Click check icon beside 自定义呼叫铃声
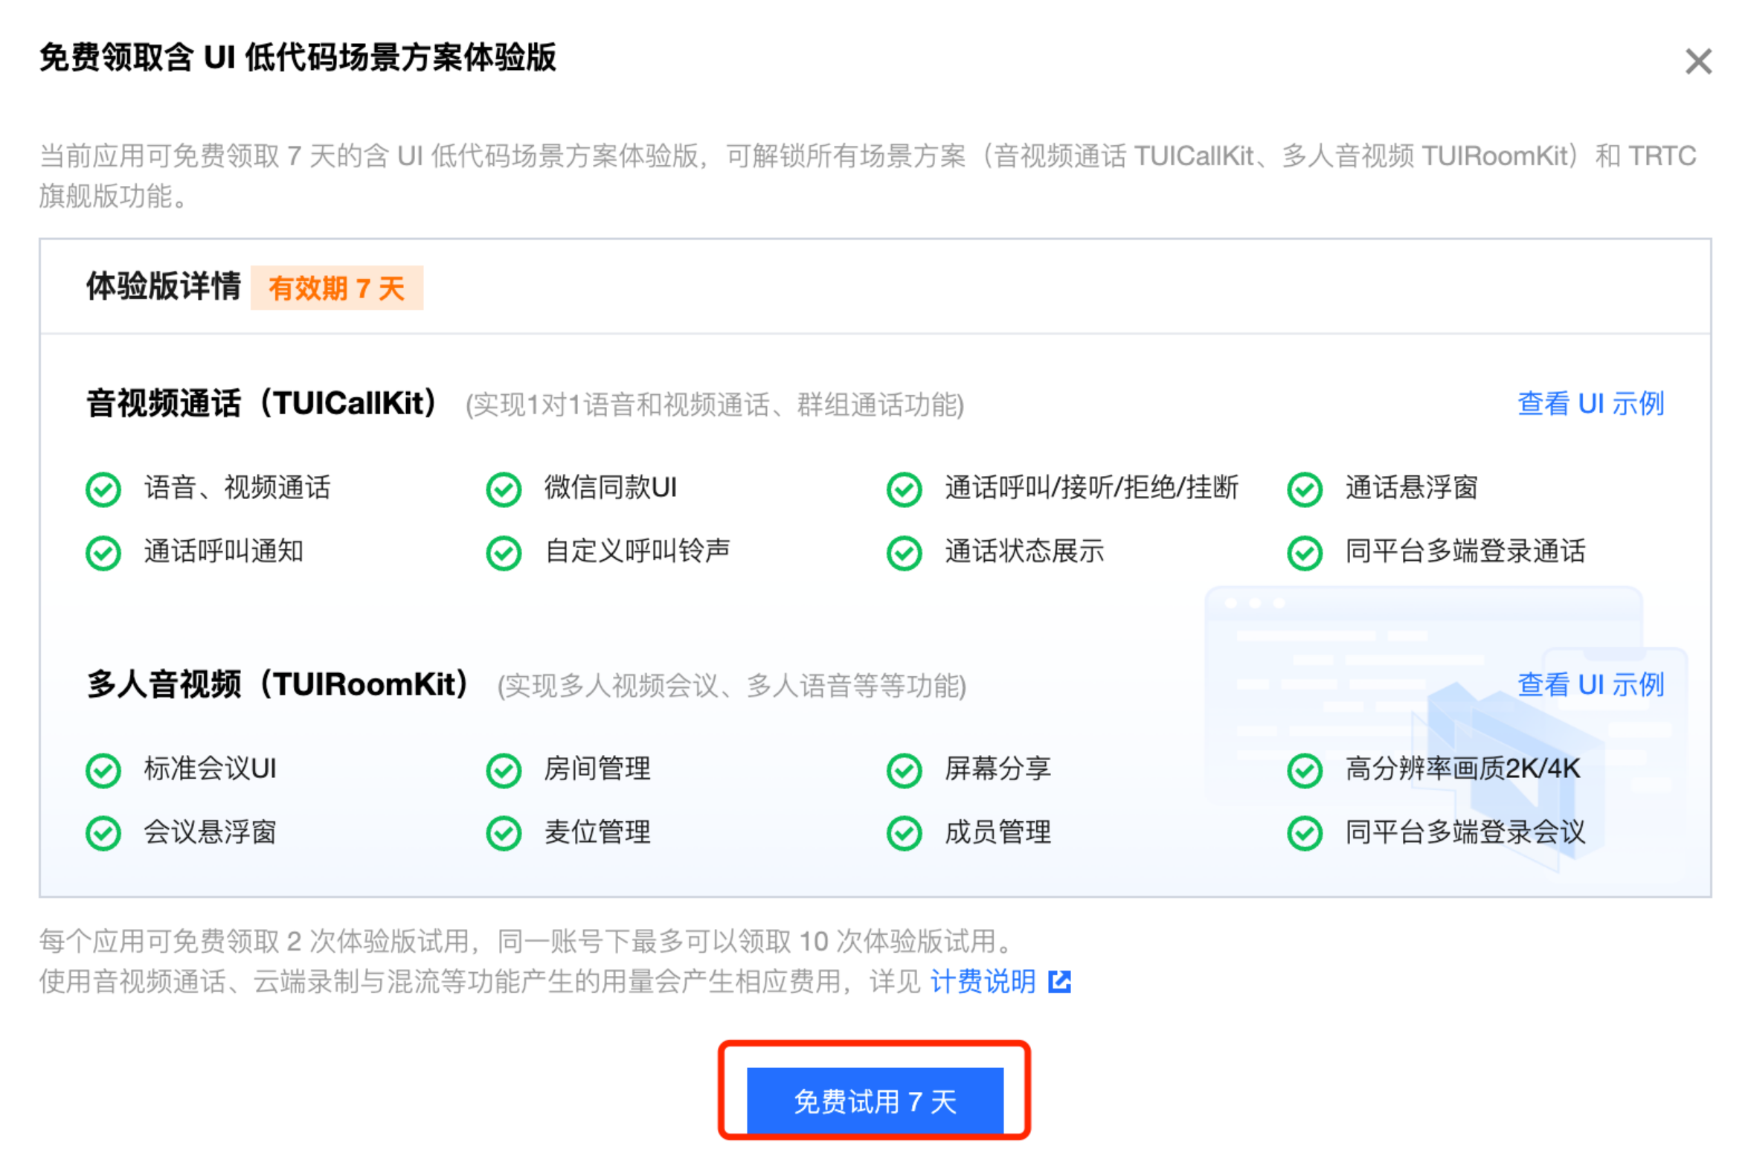The image size is (1751, 1170). (504, 553)
